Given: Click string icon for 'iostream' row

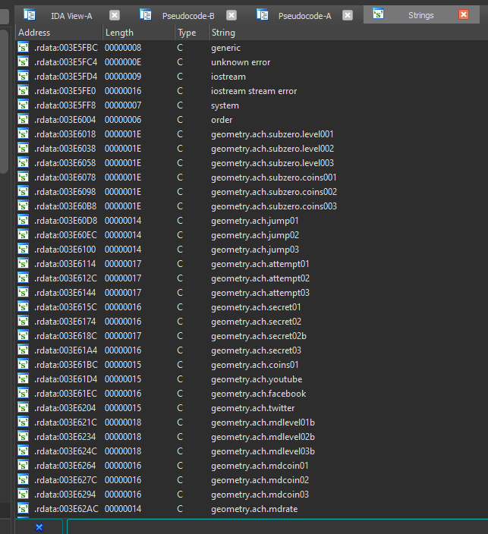Looking at the screenshot, I should (24, 76).
